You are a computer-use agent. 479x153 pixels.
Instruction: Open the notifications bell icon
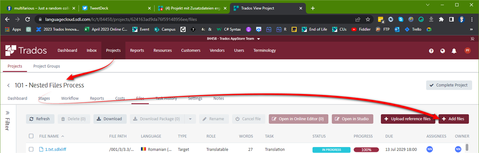(454, 51)
